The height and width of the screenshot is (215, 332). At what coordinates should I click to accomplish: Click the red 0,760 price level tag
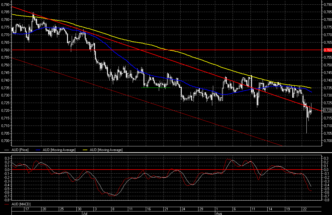327,50
